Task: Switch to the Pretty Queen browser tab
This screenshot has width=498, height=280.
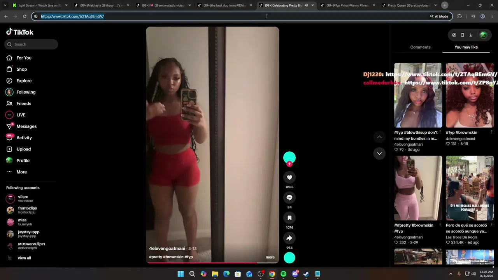Action: point(409,5)
